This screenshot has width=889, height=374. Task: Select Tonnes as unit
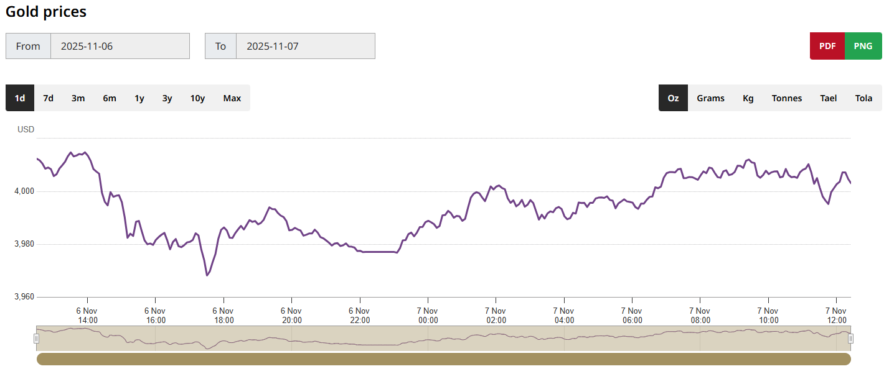tap(787, 98)
